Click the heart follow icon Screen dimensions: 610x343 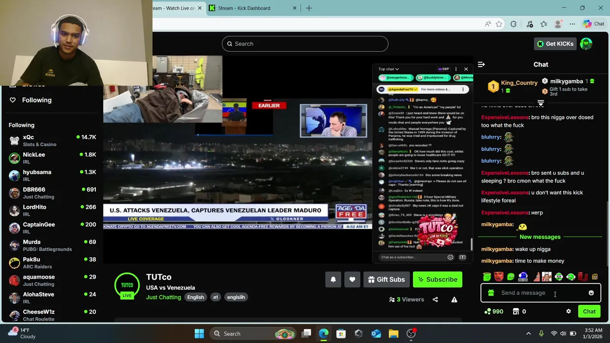(352, 280)
